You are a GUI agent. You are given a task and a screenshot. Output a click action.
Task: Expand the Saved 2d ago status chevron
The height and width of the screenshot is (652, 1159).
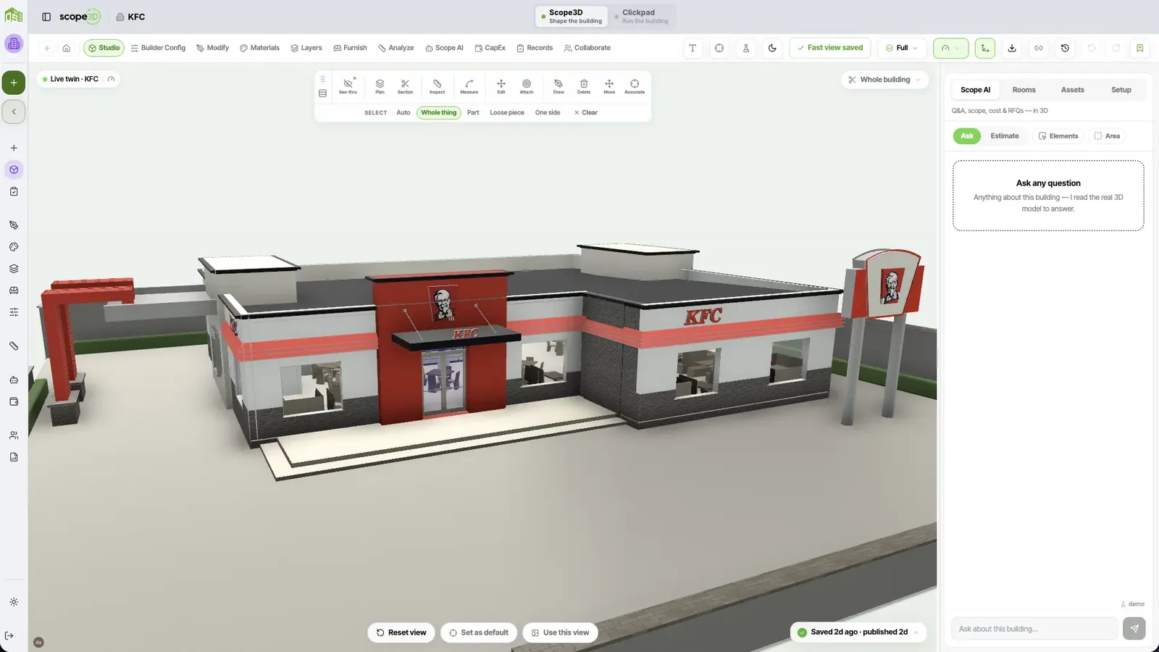[x=916, y=632]
